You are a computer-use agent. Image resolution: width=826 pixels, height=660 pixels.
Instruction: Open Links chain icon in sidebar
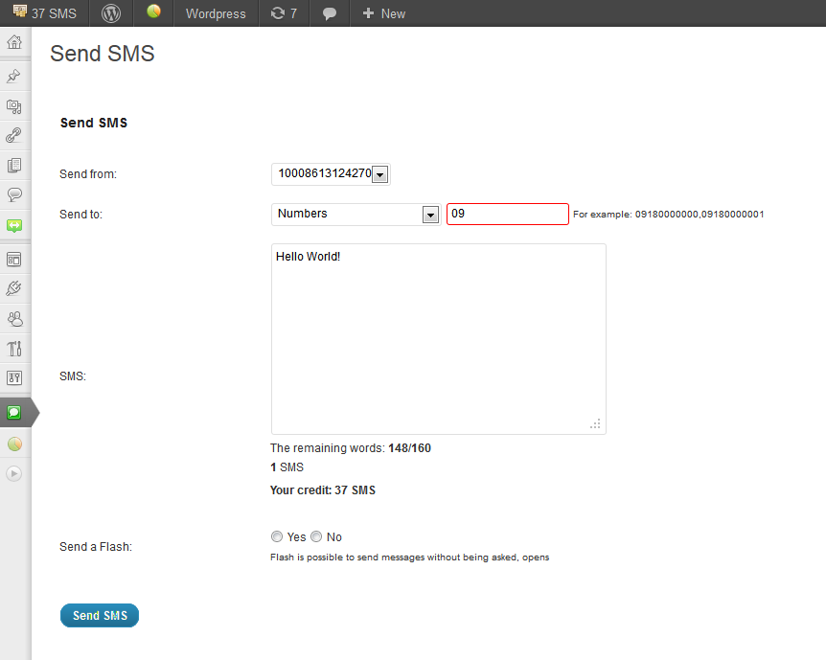point(14,135)
